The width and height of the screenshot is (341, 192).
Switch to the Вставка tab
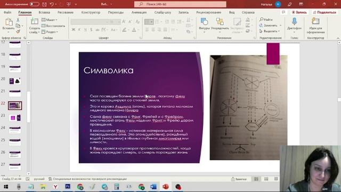pos(44,12)
